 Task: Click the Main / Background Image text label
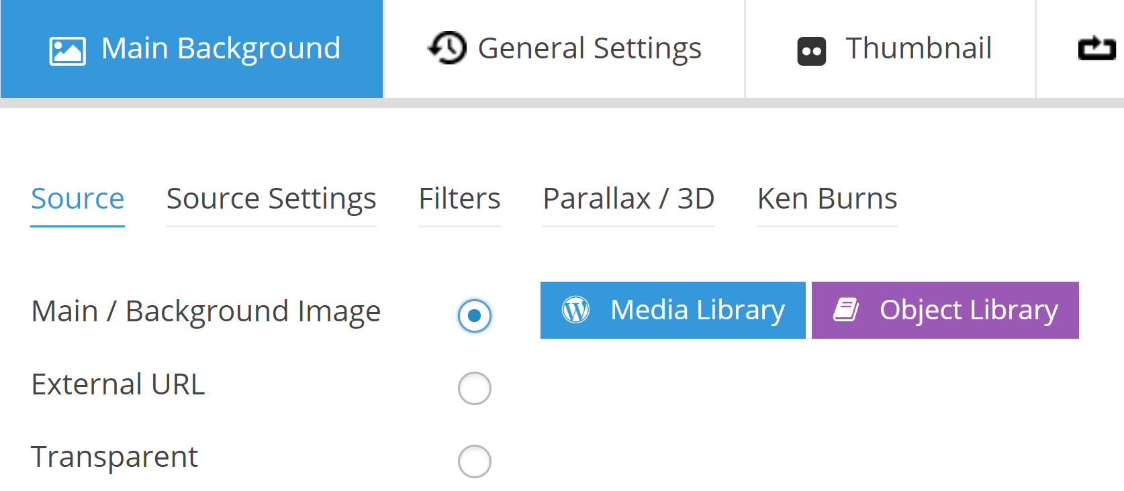tap(206, 311)
